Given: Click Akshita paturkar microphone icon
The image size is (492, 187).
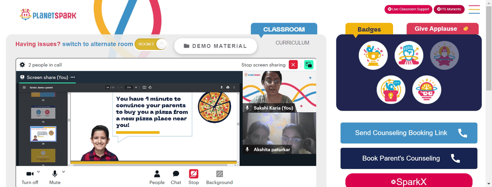Looking at the screenshot, I should [x=247, y=149].
